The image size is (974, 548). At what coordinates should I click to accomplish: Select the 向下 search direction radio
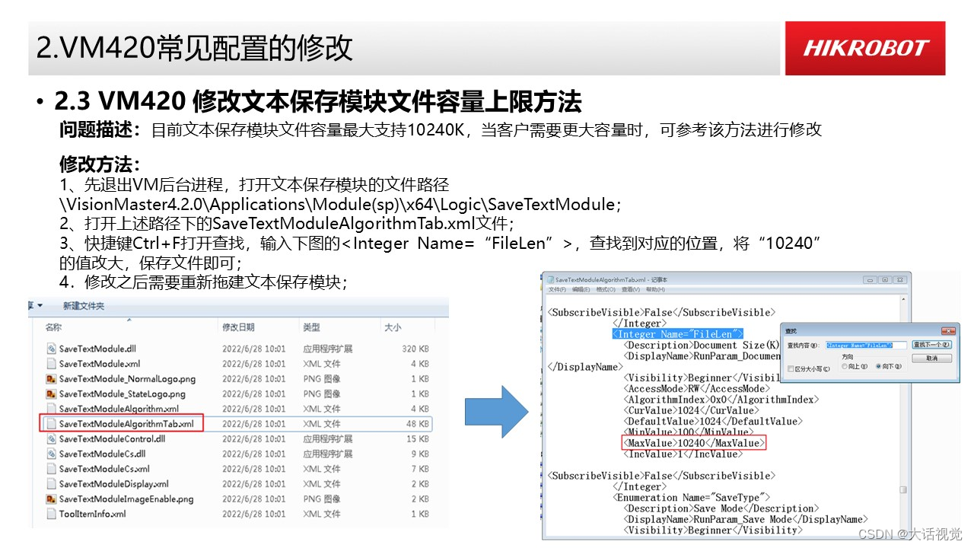point(878,366)
